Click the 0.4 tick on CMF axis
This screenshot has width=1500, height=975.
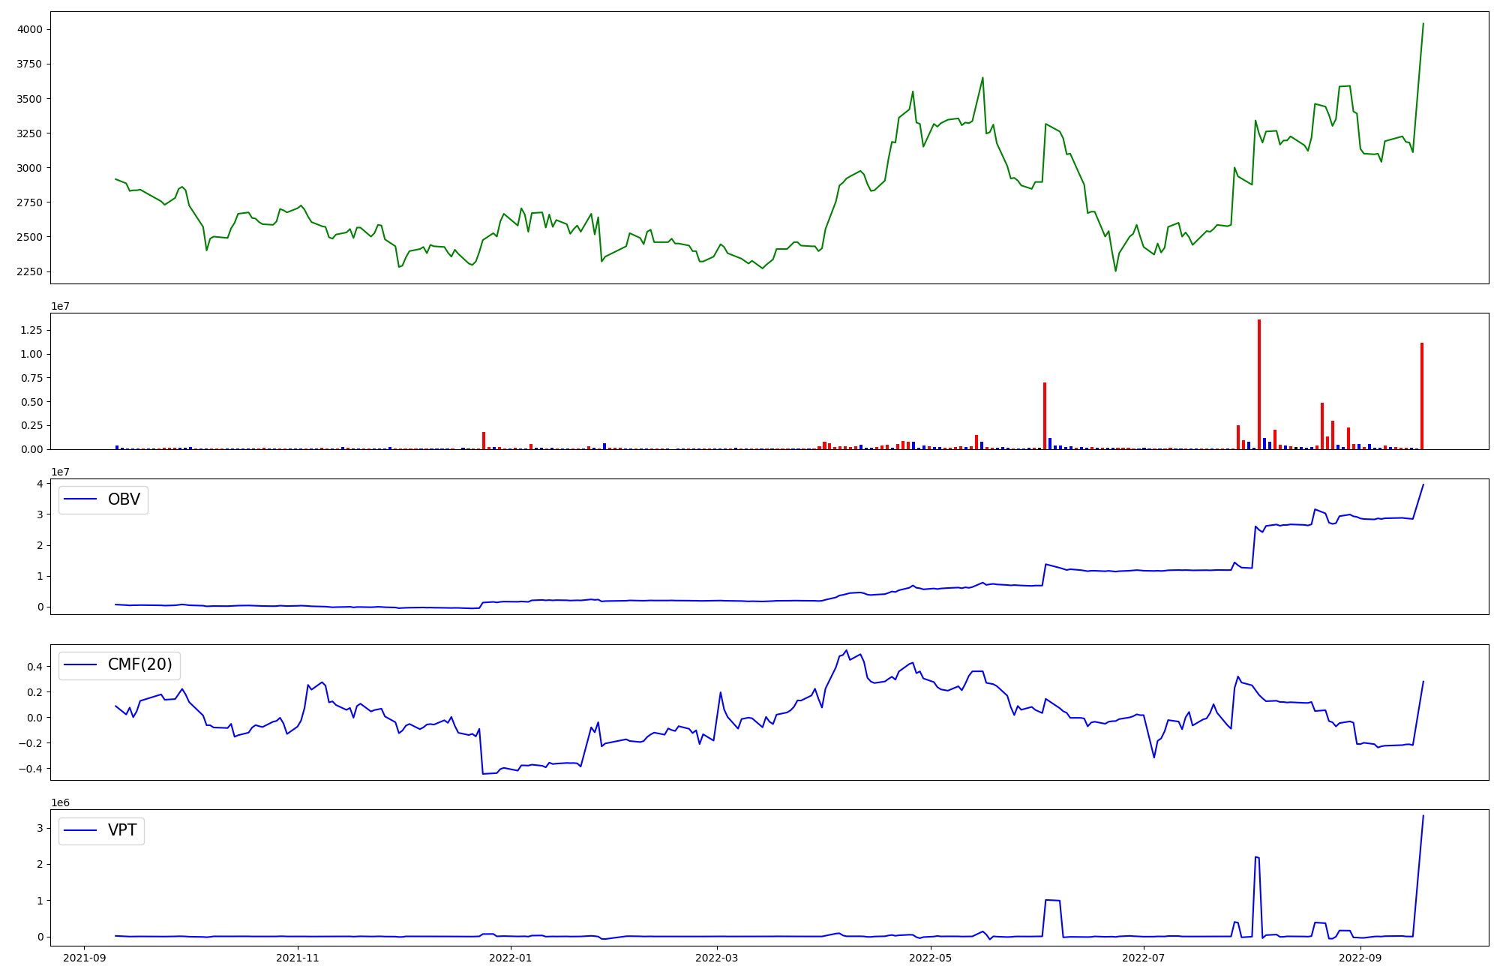click(34, 666)
